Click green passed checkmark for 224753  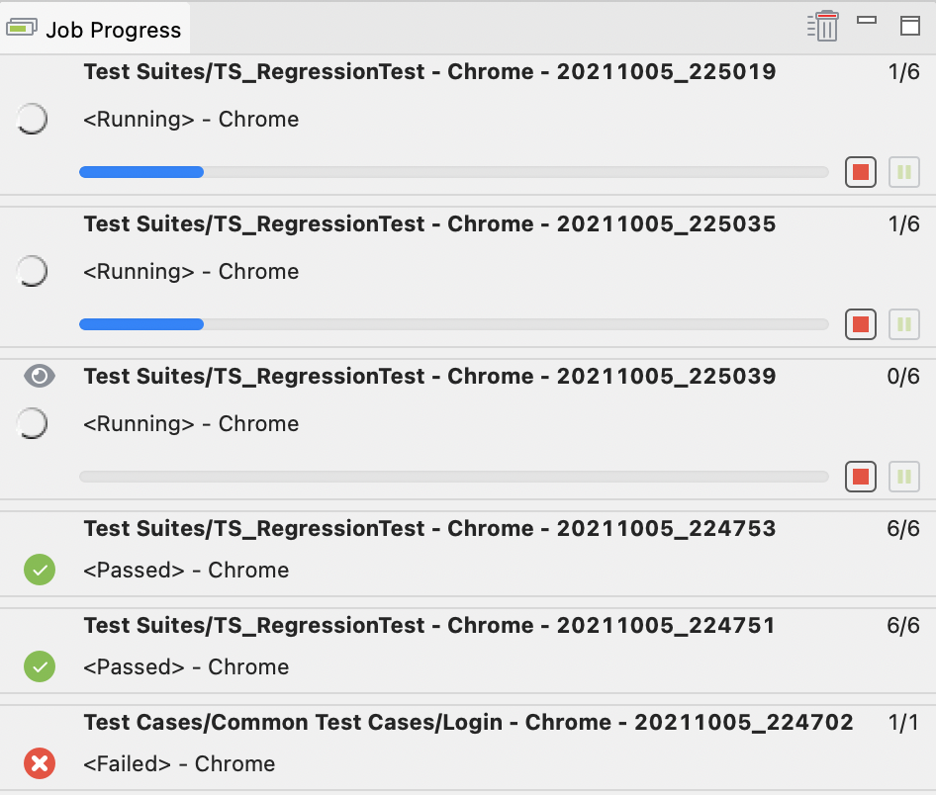pyautogui.click(x=40, y=571)
